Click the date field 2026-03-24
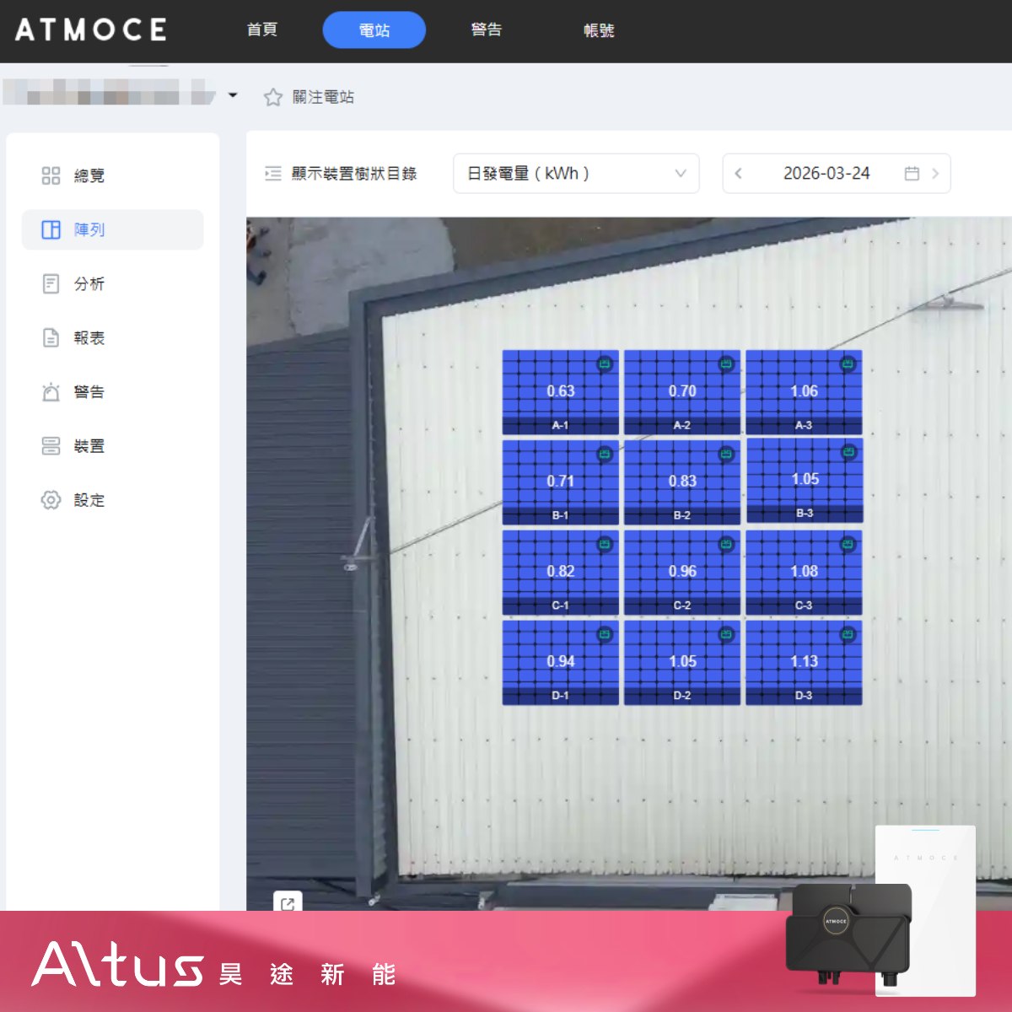1012x1012 pixels. pyautogui.click(x=826, y=174)
